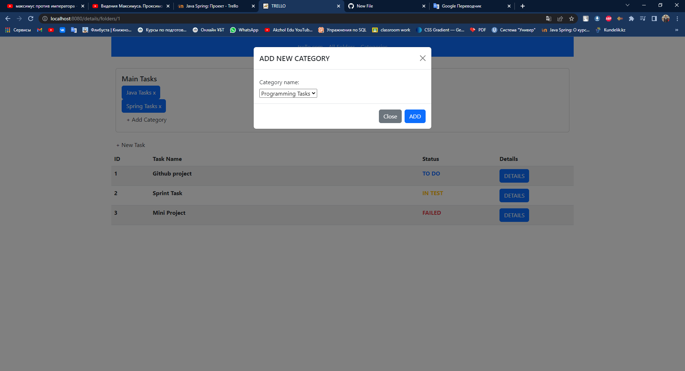
Task: Open the AdBlock Plus extension icon
Action: point(609,19)
